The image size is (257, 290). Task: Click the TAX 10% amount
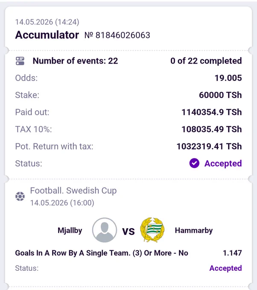point(212,129)
